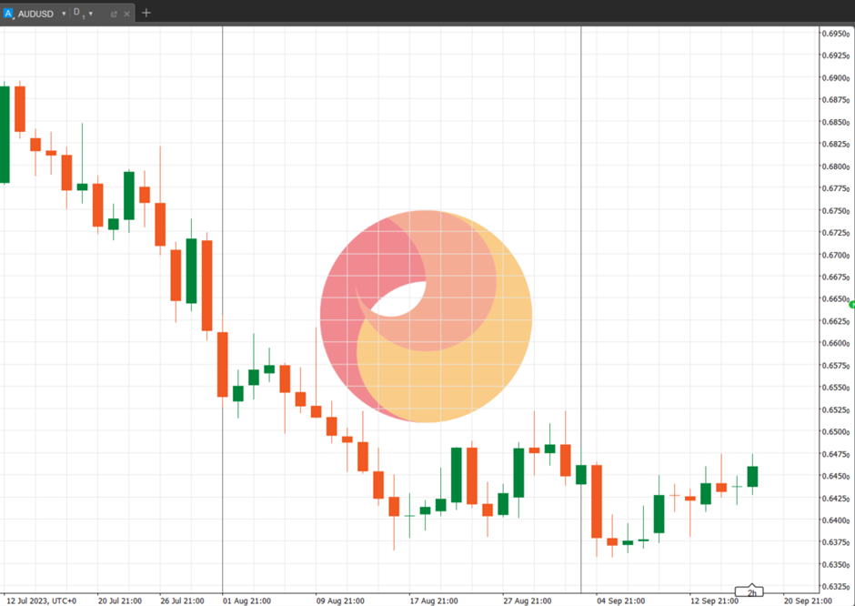Click the 2h countdown marker on the time axis
This screenshot has height=606, width=855.
tap(749, 591)
